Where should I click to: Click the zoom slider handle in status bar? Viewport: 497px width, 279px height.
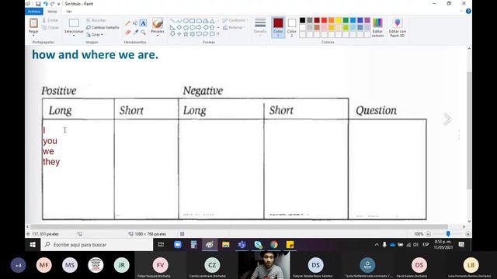pos(448,234)
